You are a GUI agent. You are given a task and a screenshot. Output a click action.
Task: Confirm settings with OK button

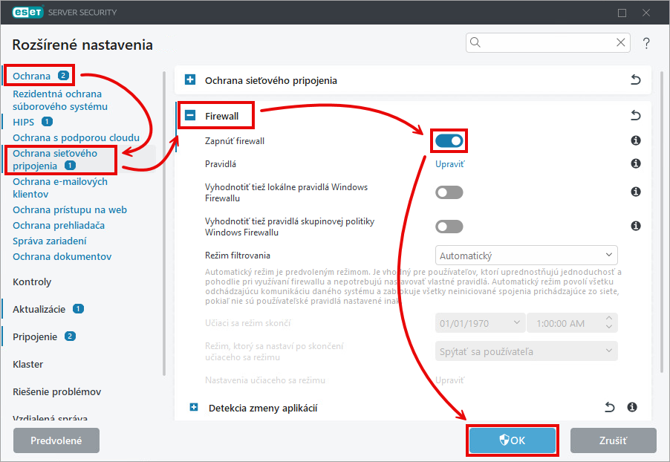click(x=512, y=440)
